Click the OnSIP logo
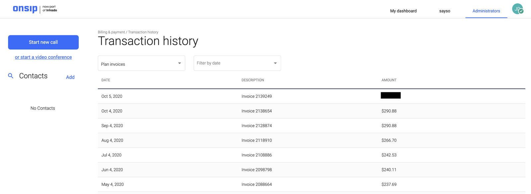The image size is (531, 194). [25, 9]
